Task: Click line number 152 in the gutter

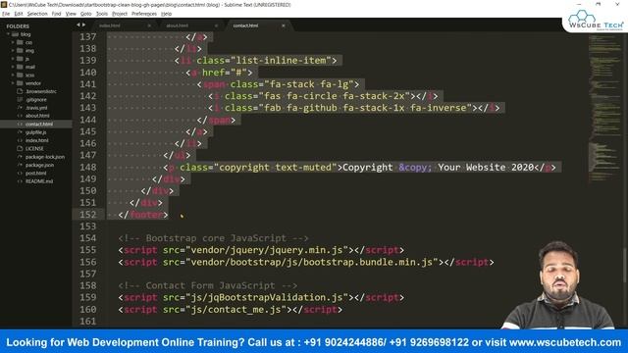Action: (87, 215)
